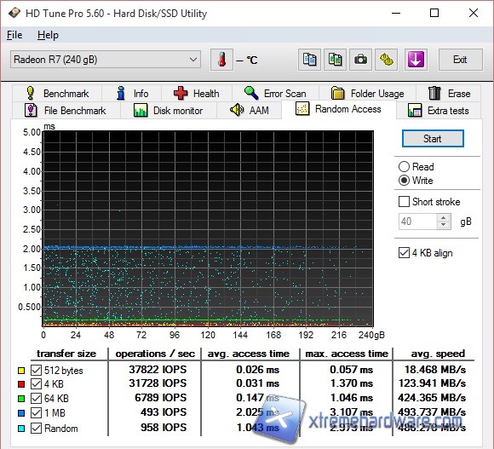
Task: Open the Extra tests tab
Action: (x=439, y=111)
